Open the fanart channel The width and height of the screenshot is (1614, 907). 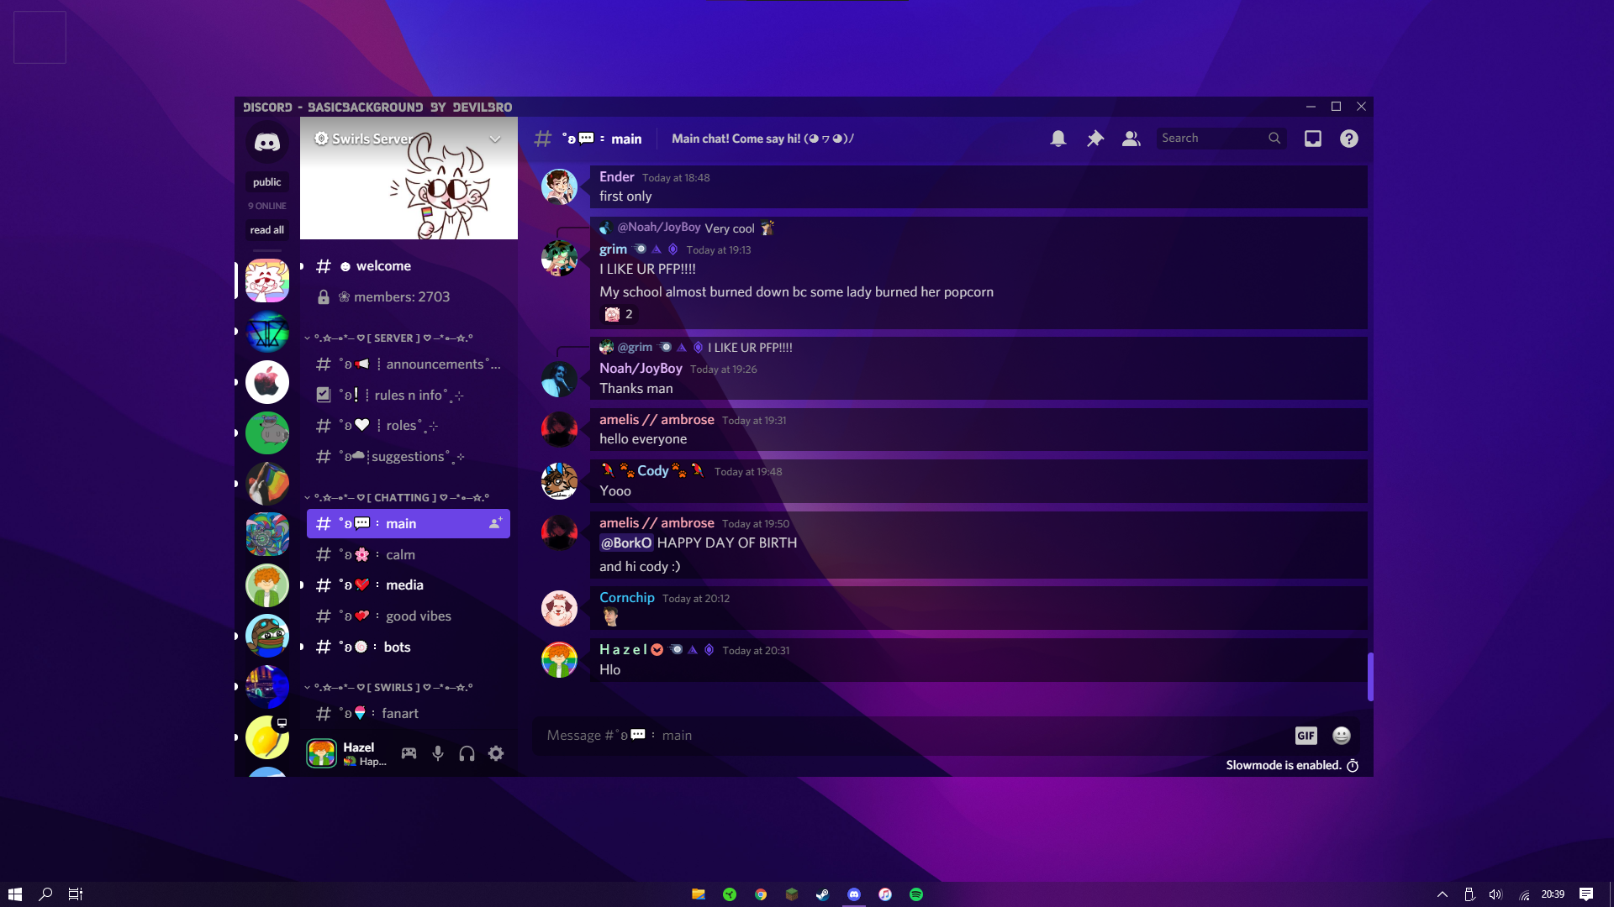point(409,714)
